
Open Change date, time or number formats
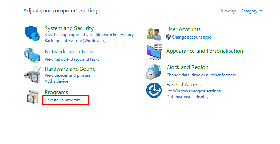tap(201, 75)
